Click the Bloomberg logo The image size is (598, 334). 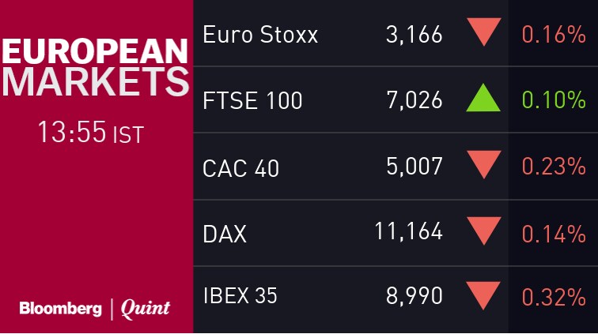[x=60, y=309]
